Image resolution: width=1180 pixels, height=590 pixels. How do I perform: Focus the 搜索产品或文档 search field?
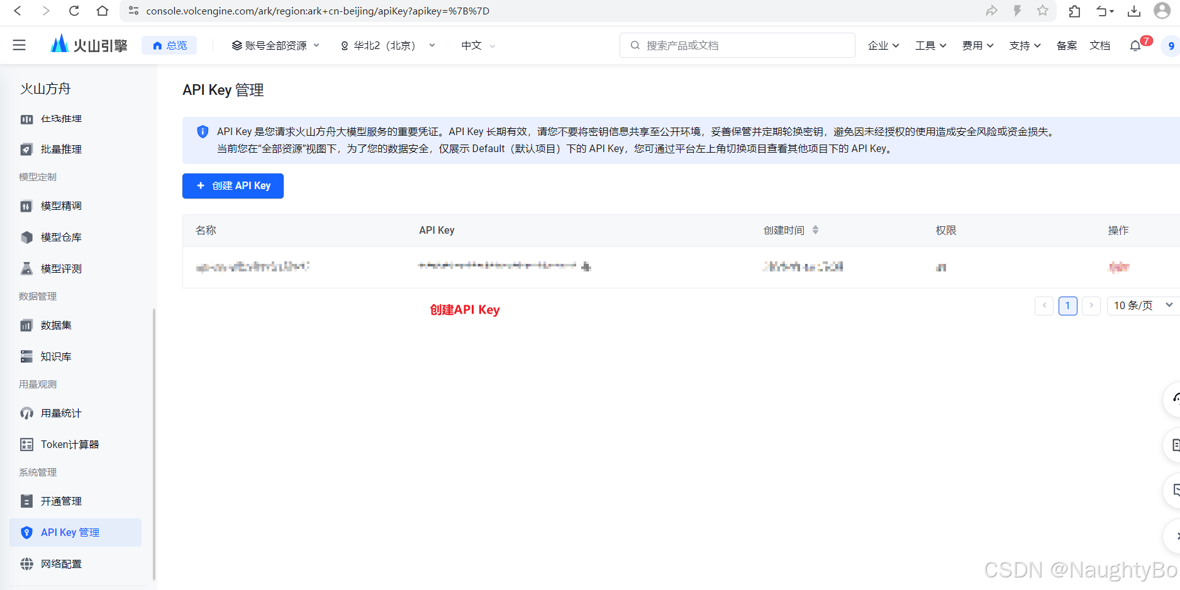point(737,45)
